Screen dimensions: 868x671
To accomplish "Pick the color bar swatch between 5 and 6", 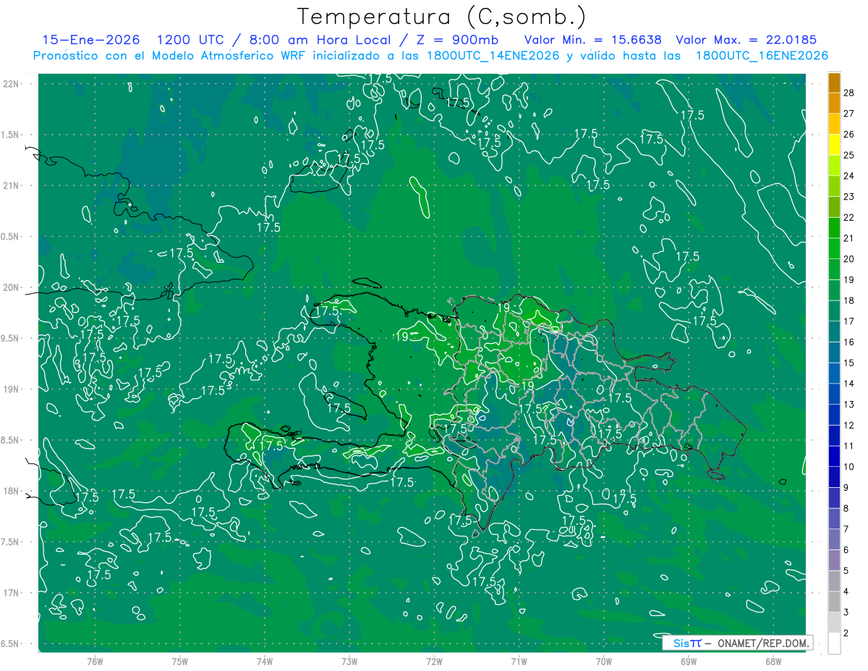I will [834, 560].
